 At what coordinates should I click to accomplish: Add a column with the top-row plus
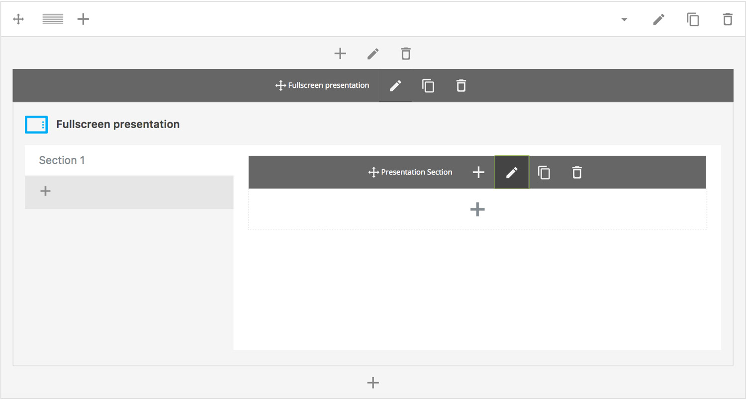click(x=84, y=19)
